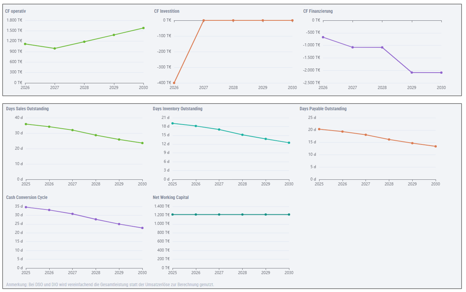Select the 2026 data point in CF operativ

[x=25, y=44]
